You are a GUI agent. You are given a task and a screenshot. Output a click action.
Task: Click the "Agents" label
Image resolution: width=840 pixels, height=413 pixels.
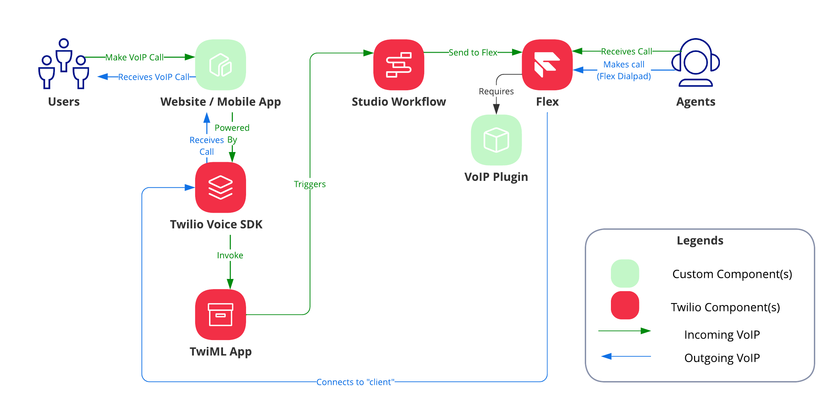tap(696, 102)
